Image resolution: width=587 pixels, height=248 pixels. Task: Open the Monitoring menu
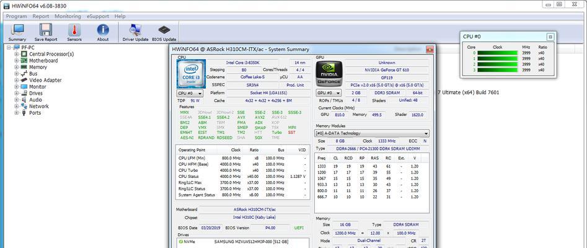click(x=68, y=17)
